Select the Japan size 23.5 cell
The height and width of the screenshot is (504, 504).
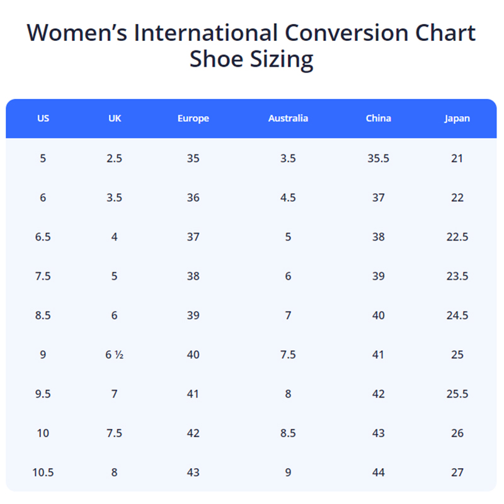457,276
